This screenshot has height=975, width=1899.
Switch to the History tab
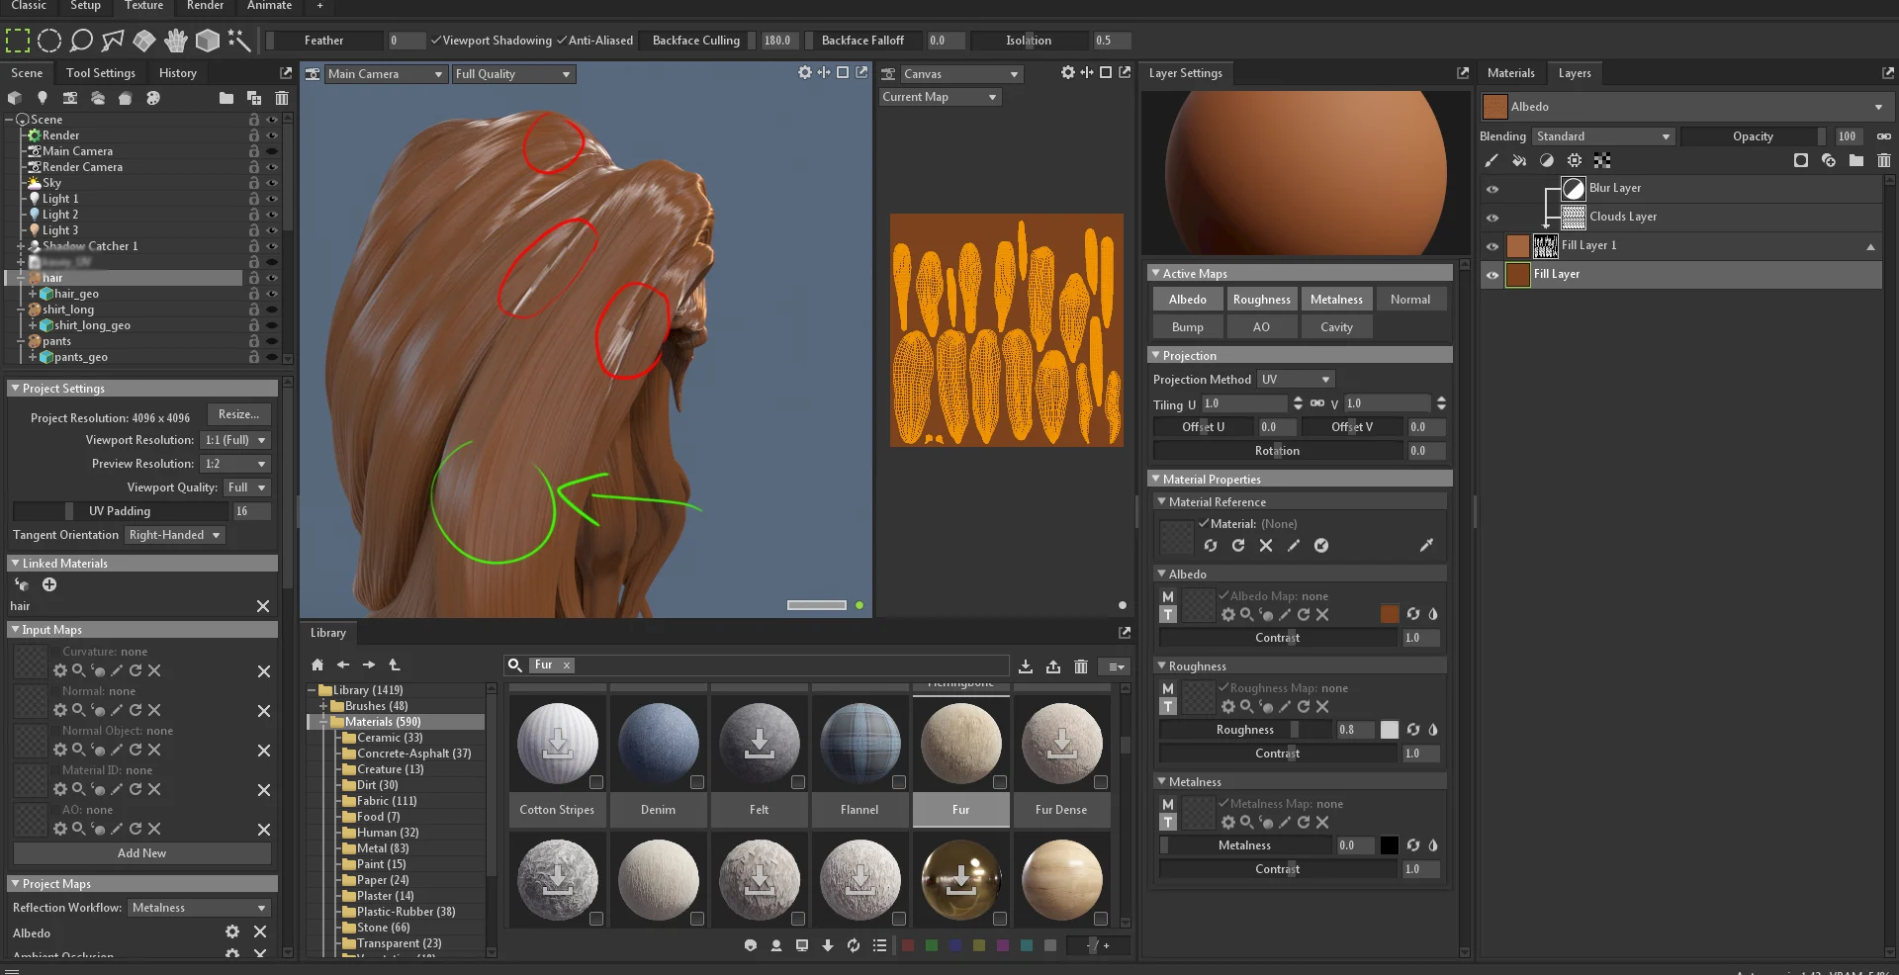click(178, 73)
